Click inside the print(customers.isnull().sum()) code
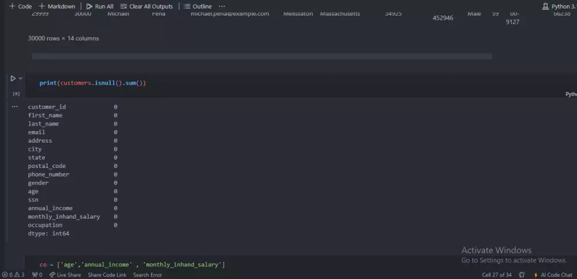The width and height of the screenshot is (577, 279). [93, 83]
